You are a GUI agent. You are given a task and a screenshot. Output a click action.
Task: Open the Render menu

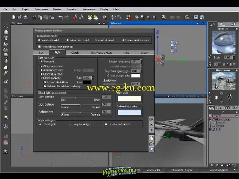[57, 9]
